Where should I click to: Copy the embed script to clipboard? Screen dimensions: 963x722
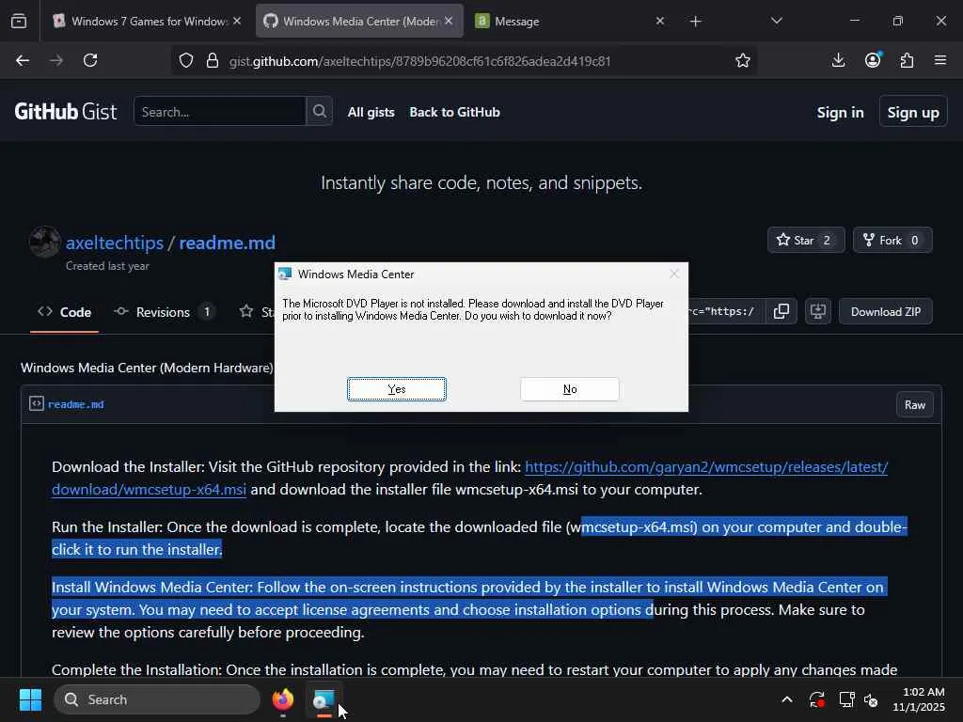781,311
